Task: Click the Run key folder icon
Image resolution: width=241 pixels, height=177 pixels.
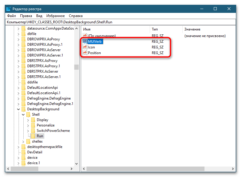Action: click(x=33, y=136)
